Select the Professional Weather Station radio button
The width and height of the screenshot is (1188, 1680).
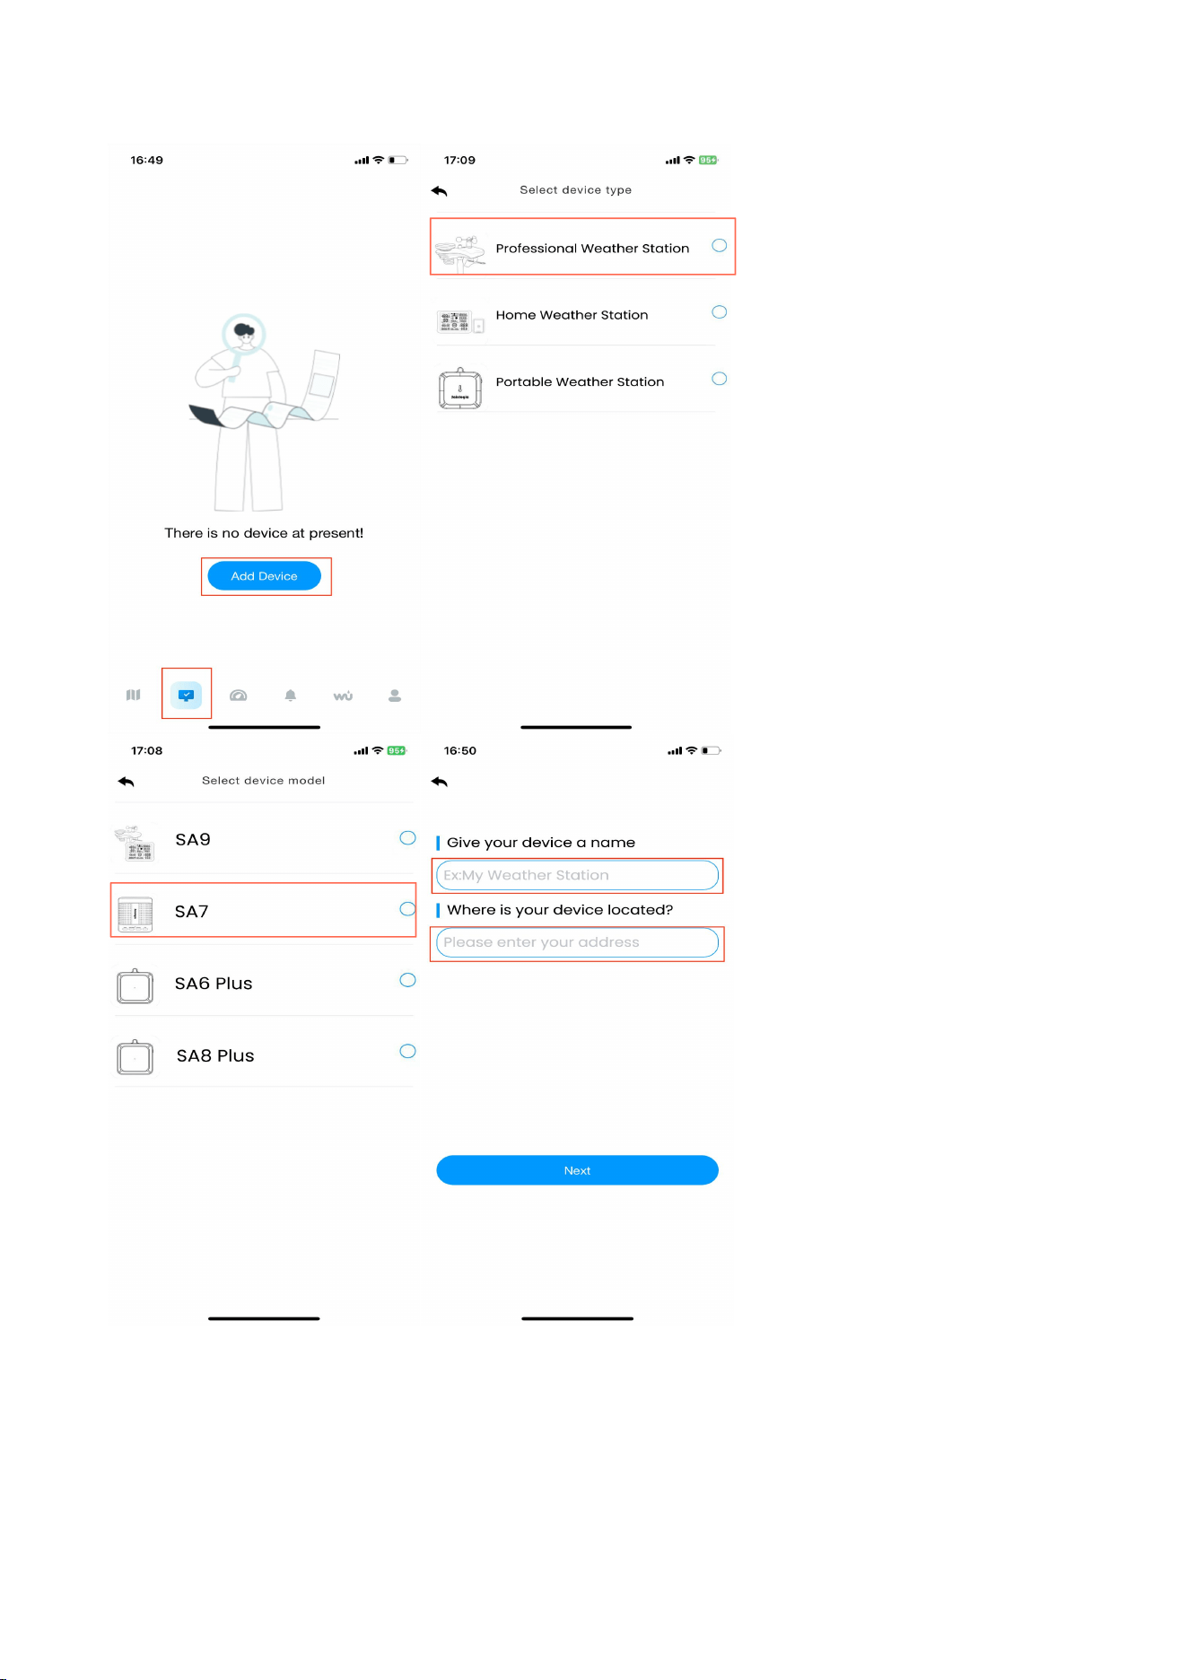tap(719, 246)
